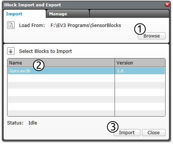Click the dialog title bar text
The height and width of the screenshot is (144, 173).
pos(33,5)
